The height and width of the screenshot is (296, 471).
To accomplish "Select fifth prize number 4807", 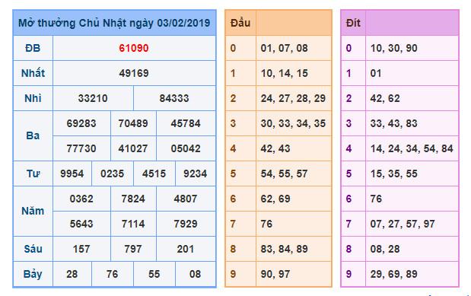I will (x=186, y=199).
